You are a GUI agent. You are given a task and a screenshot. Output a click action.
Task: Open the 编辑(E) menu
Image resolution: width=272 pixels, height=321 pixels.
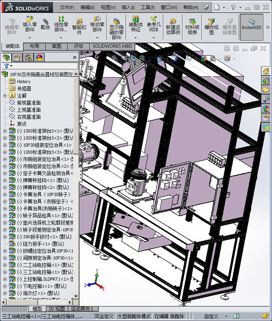[87, 7]
